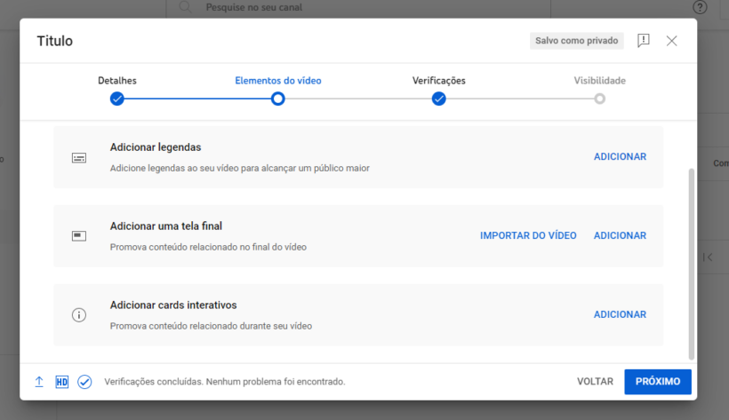
Task: Click the subtitles icon beside Adicionar legendas
Action: pyautogui.click(x=79, y=158)
